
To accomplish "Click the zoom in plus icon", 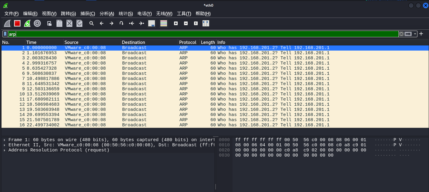I will coord(176,23).
